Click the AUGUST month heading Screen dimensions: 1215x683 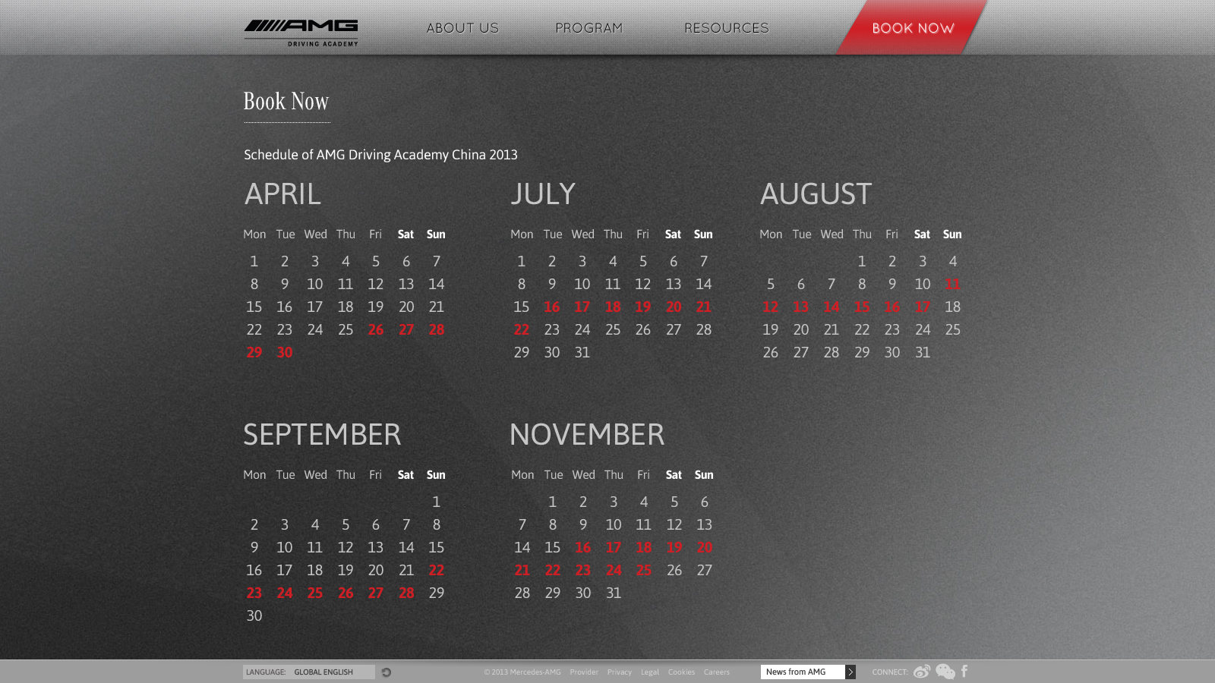click(816, 194)
